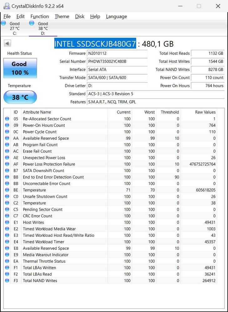Click the Good 100 % health status button
Screen dimensions: 228x312
20,68
